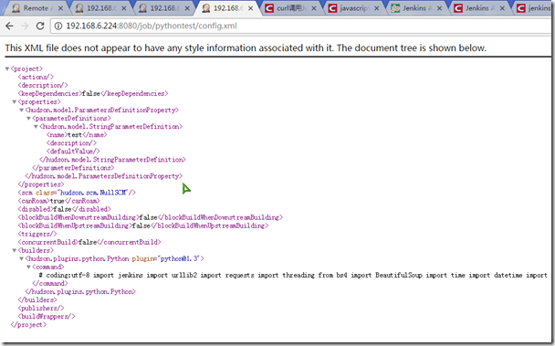555x346 pixels.
Task: Open the Jenkins tab with green favicon
Action: pyautogui.click(x=416, y=8)
